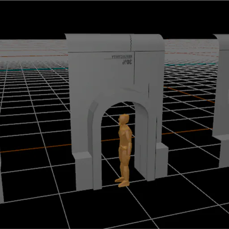Select the mirrored 30% label on the arch
Screen dimensions: 229x229
click(x=127, y=62)
